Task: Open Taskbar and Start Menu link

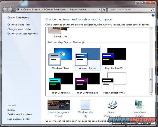Action: click(x=20, y=114)
